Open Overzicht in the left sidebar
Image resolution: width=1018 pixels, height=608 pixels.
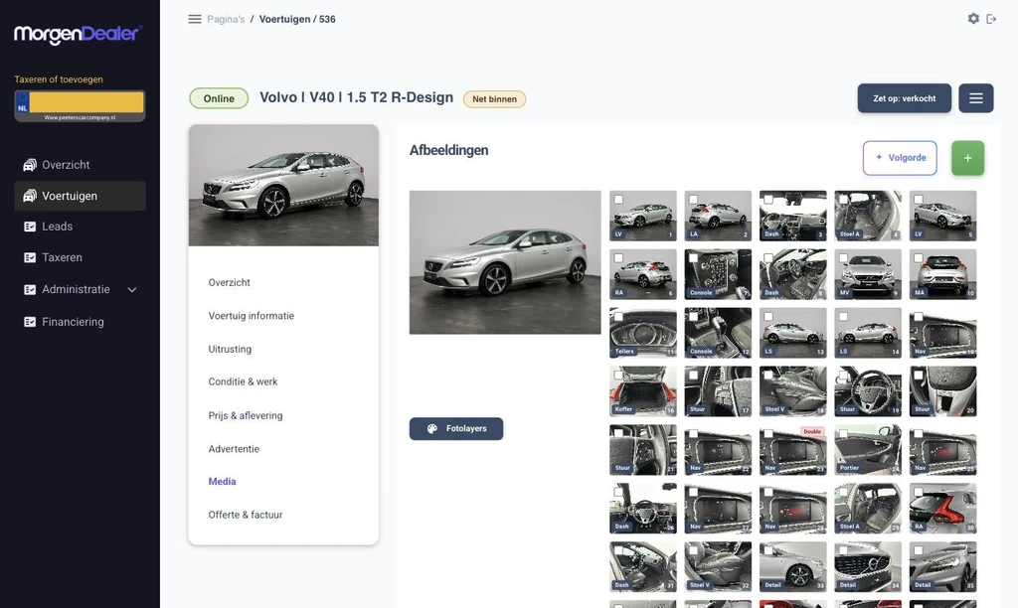tap(80, 165)
